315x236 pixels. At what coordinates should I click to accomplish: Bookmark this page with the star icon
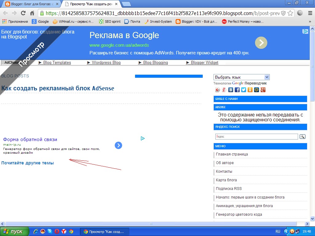pos(290,13)
